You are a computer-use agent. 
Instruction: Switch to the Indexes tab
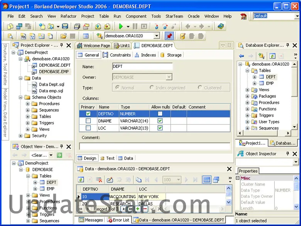pyautogui.click(x=145, y=55)
